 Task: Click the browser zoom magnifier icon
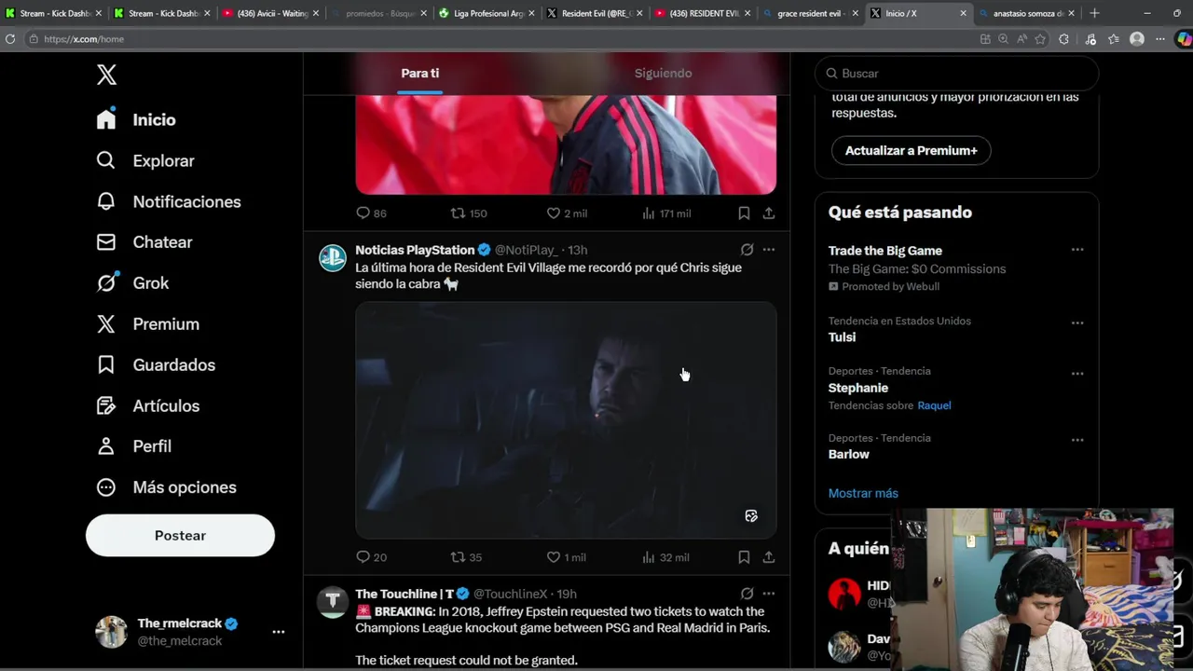1003,39
